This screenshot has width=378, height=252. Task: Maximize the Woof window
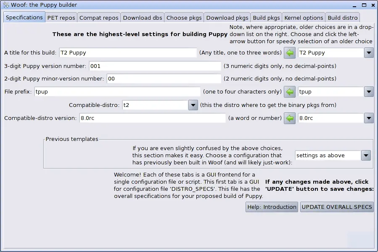pos(364,5)
